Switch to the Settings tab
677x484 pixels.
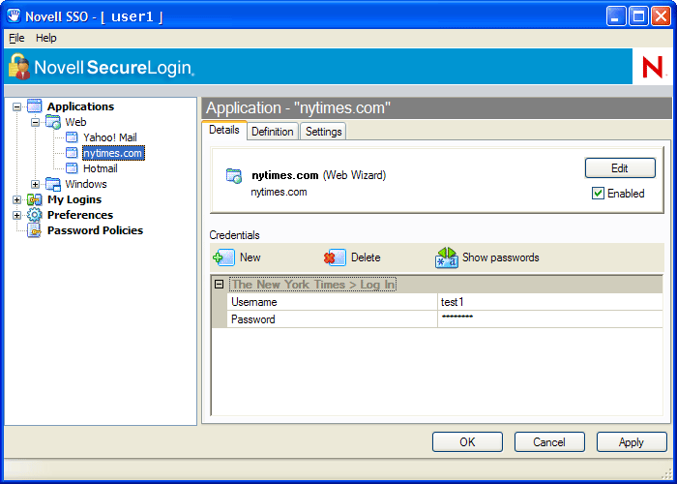click(323, 132)
